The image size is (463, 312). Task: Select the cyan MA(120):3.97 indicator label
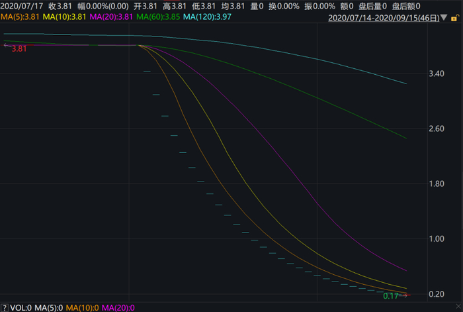(207, 17)
